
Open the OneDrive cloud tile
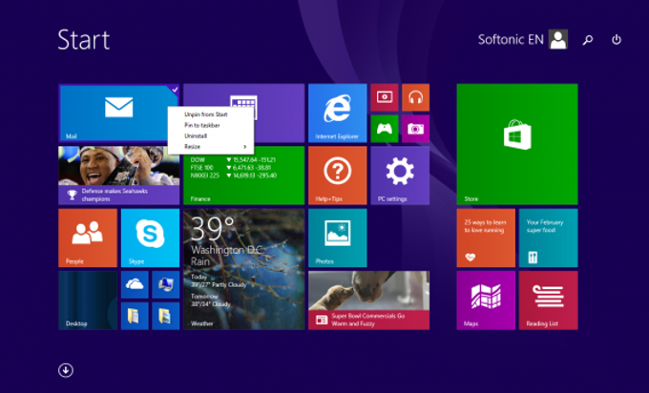click(135, 284)
